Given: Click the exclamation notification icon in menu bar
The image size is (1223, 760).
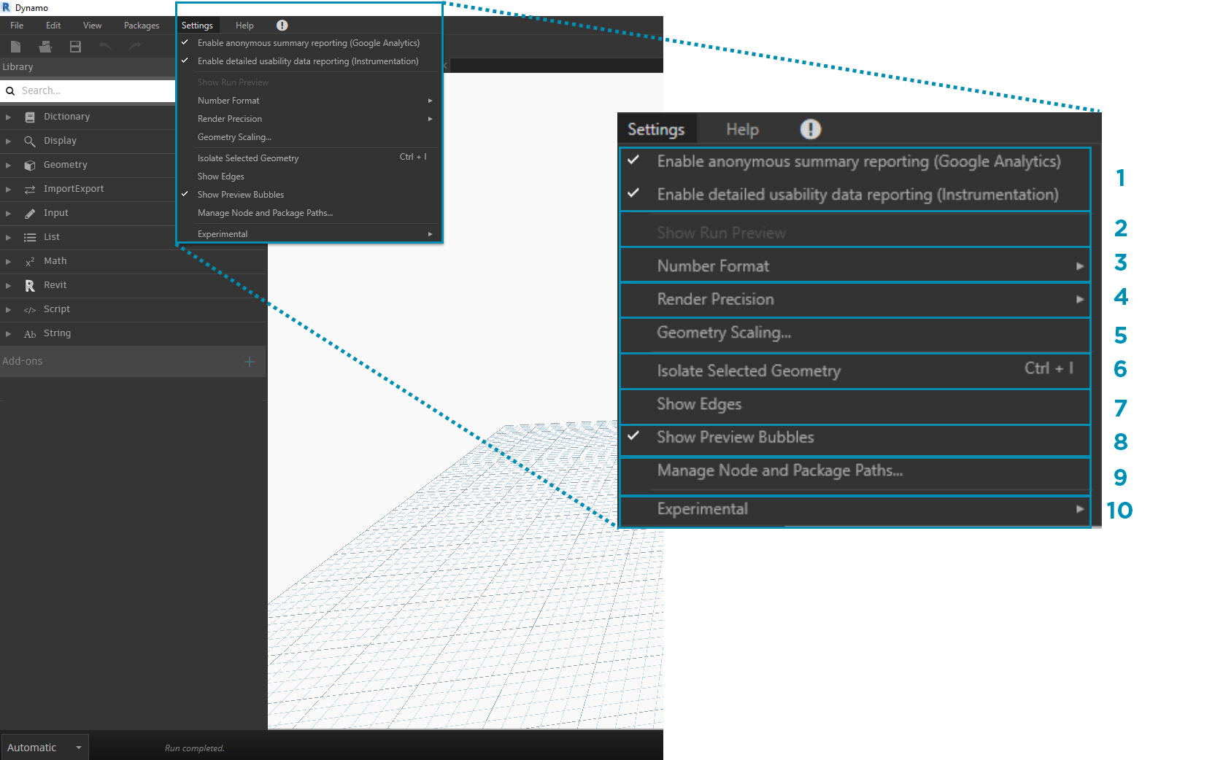Looking at the screenshot, I should (282, 26).
